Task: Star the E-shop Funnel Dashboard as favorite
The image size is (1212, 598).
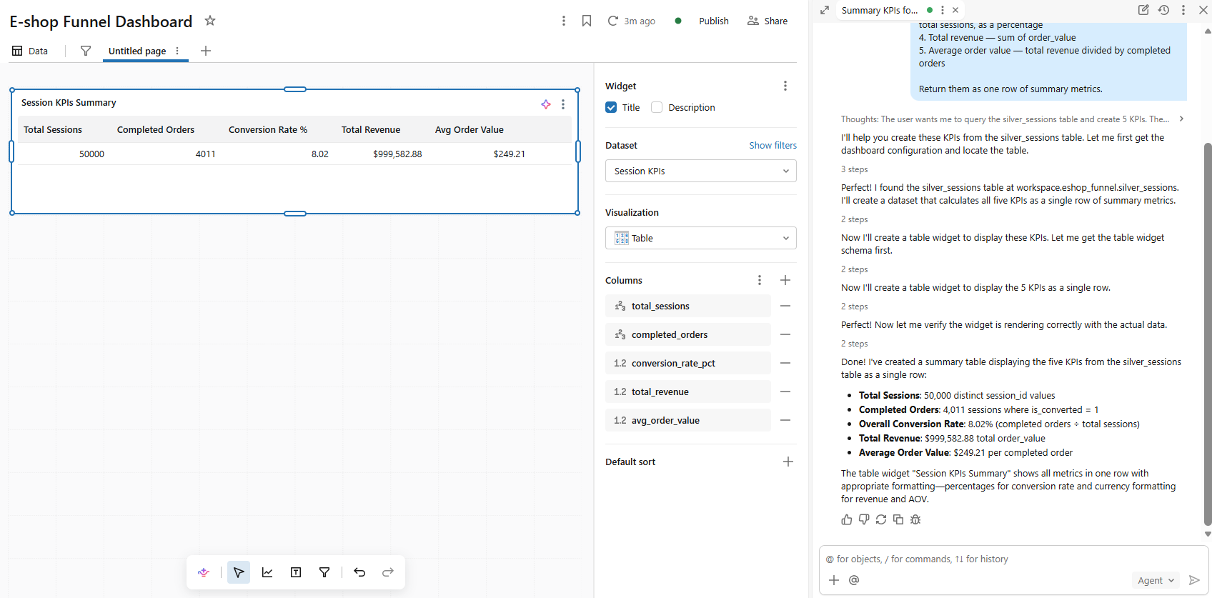Action: 210,21
